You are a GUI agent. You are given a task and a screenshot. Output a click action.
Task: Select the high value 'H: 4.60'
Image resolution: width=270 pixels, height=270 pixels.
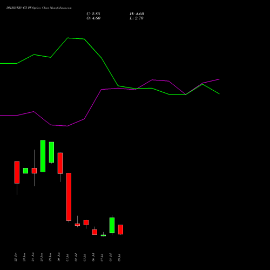(137, 14)
